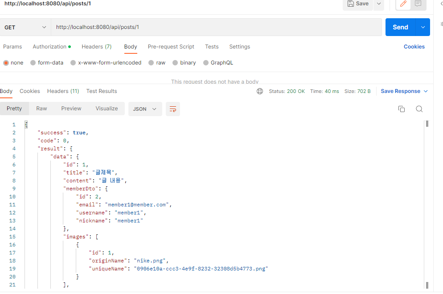Screen dimensions: 443x294
Task: Select the form-data radio button
Action: (x=33, y=63)
